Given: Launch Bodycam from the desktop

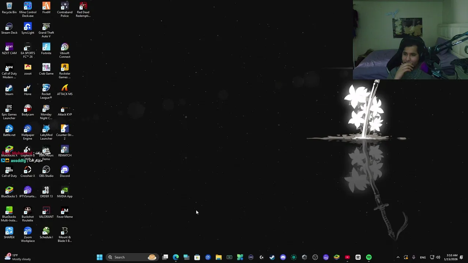Looking at the screenshot, I should 28,110.
